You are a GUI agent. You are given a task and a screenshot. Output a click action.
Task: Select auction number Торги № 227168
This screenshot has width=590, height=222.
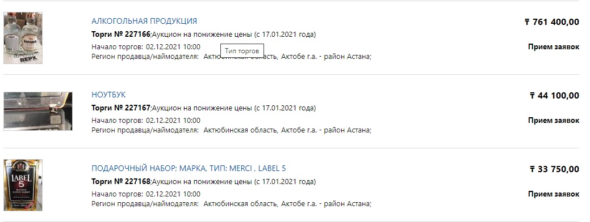tap(121, 182)
